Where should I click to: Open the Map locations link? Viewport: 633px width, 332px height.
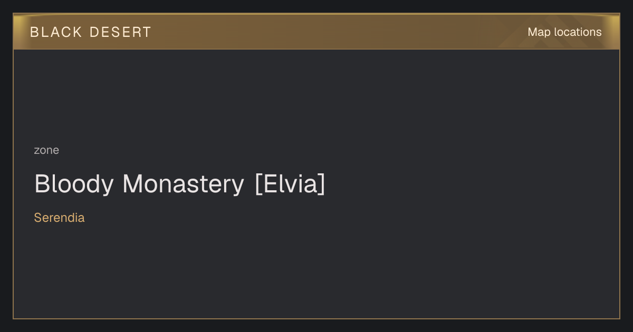click(x=564, y=32)
